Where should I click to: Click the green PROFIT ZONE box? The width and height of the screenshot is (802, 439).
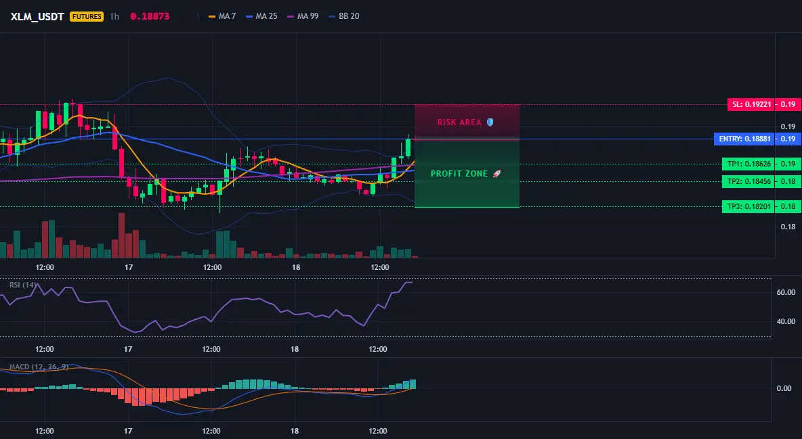pyautogui.click(x=467, y=173)
